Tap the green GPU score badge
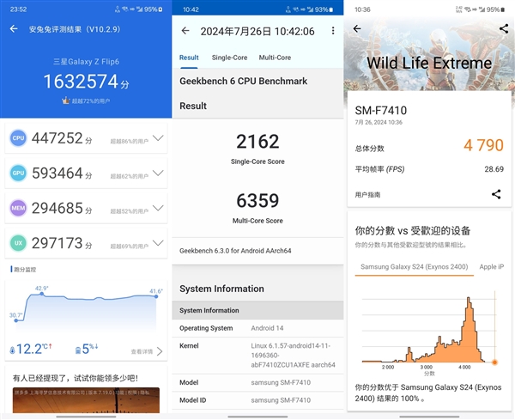 click(18, 174)
